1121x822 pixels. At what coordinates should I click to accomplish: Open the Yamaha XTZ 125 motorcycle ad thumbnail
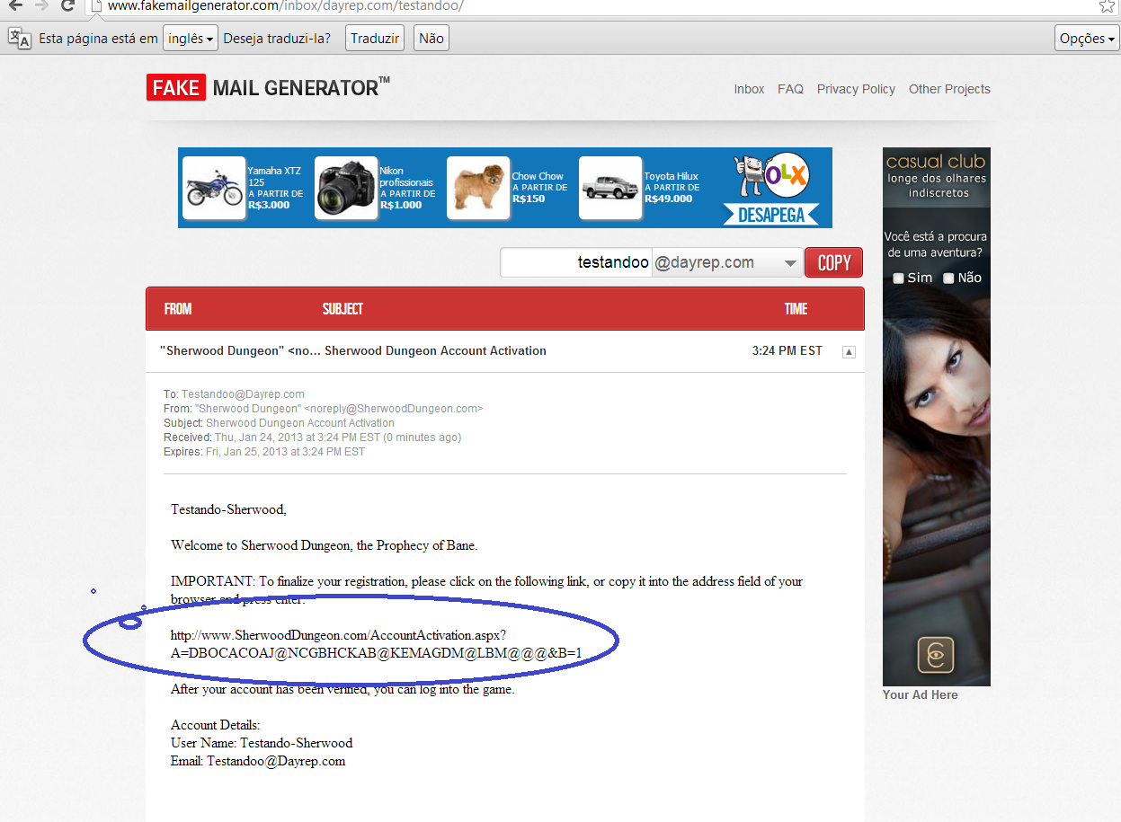214,188
